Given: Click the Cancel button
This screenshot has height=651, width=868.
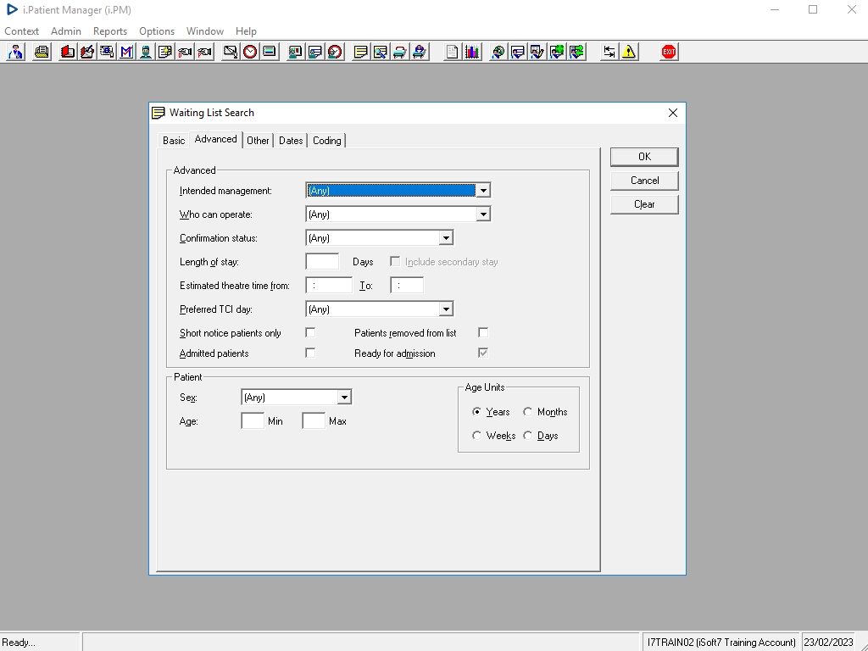Looking at the screenshot, I should tap(644, 181).
